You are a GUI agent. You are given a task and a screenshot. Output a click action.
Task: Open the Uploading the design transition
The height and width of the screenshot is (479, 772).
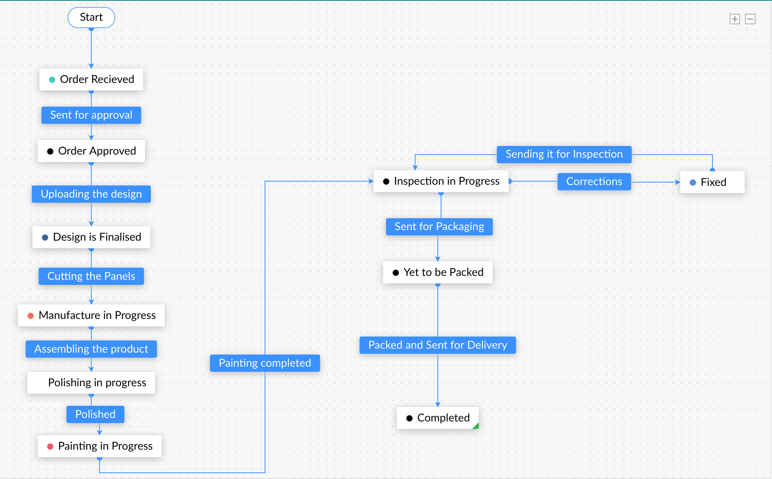(91, 194)
